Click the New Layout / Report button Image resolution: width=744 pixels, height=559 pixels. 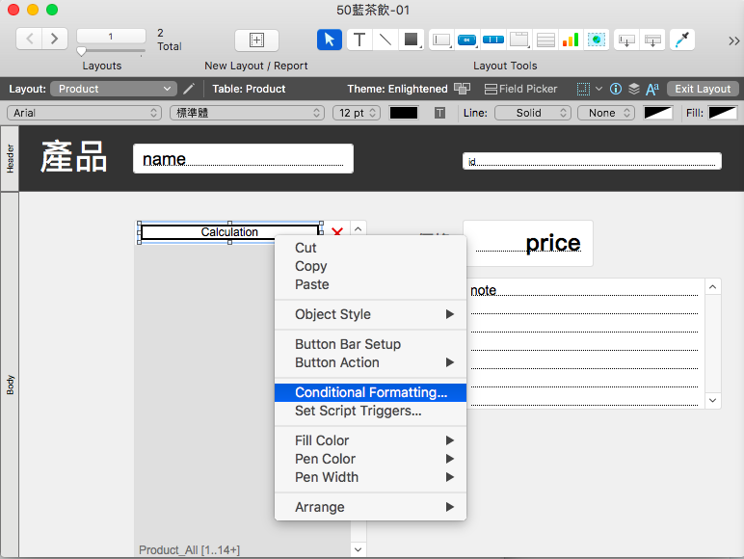pos(256,40)
